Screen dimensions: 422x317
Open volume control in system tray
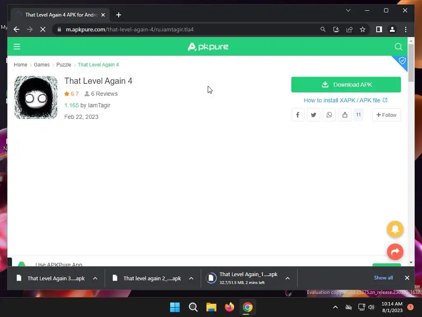pyautogui.click(x=371, y=307)
